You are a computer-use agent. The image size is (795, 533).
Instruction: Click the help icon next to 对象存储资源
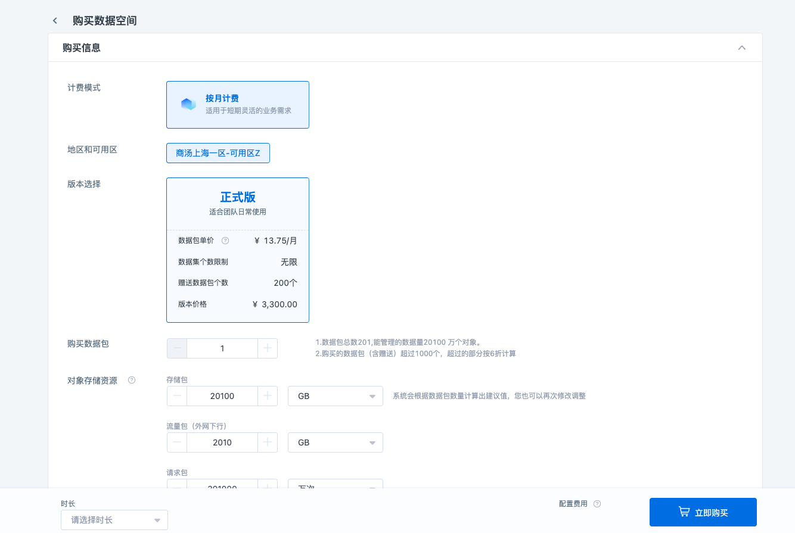click(x=132, y=380)
